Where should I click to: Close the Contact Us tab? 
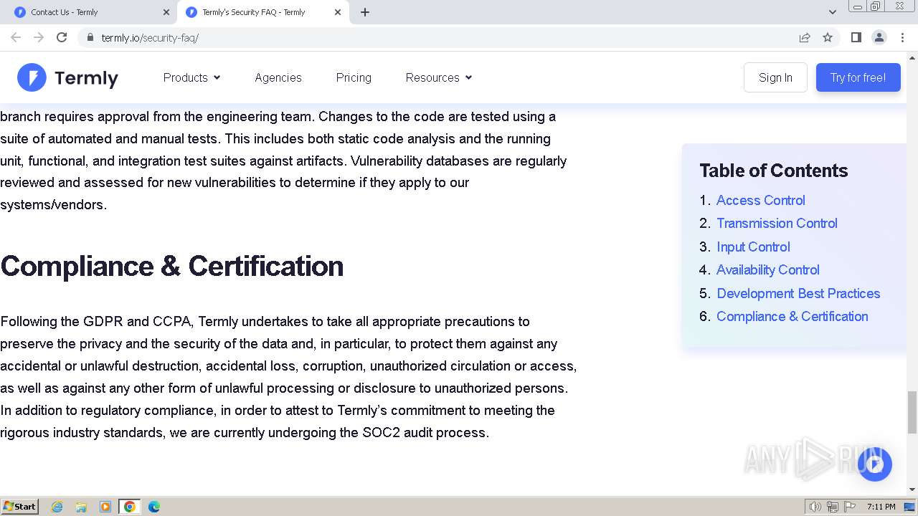click(x=166, y=12)
